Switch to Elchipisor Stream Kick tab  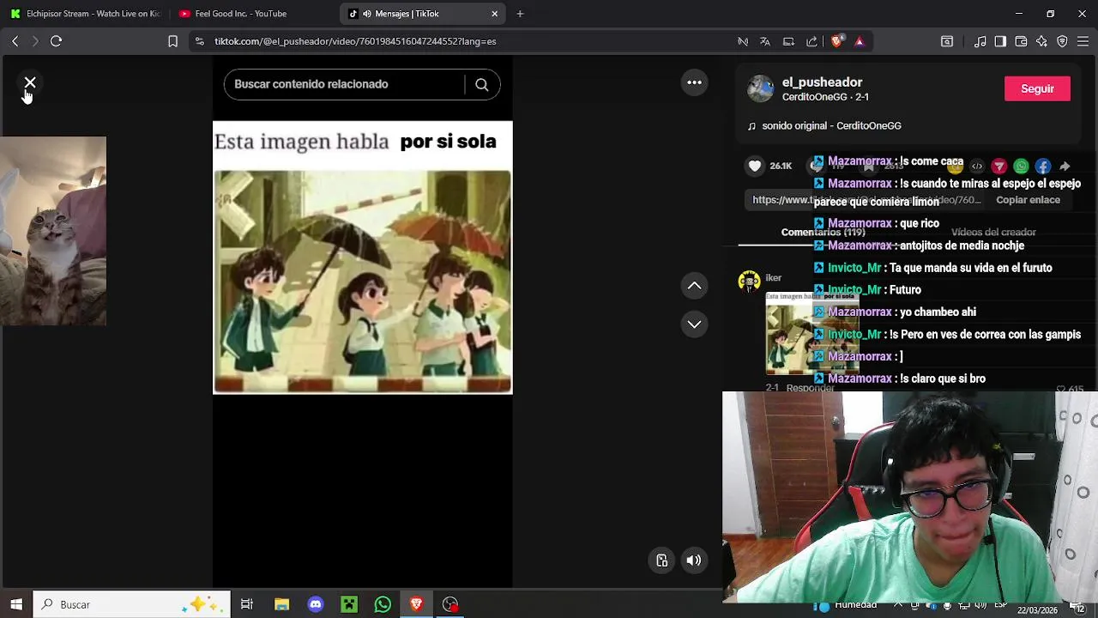(x=84, y=14)
